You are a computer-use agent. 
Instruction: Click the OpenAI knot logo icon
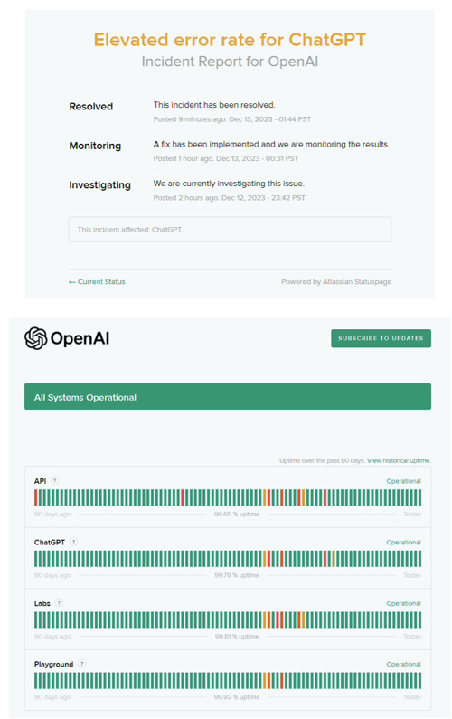(x=36, y=338)
